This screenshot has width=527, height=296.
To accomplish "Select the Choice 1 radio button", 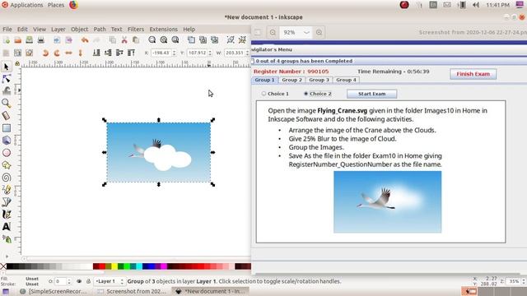I will [263, 94].
